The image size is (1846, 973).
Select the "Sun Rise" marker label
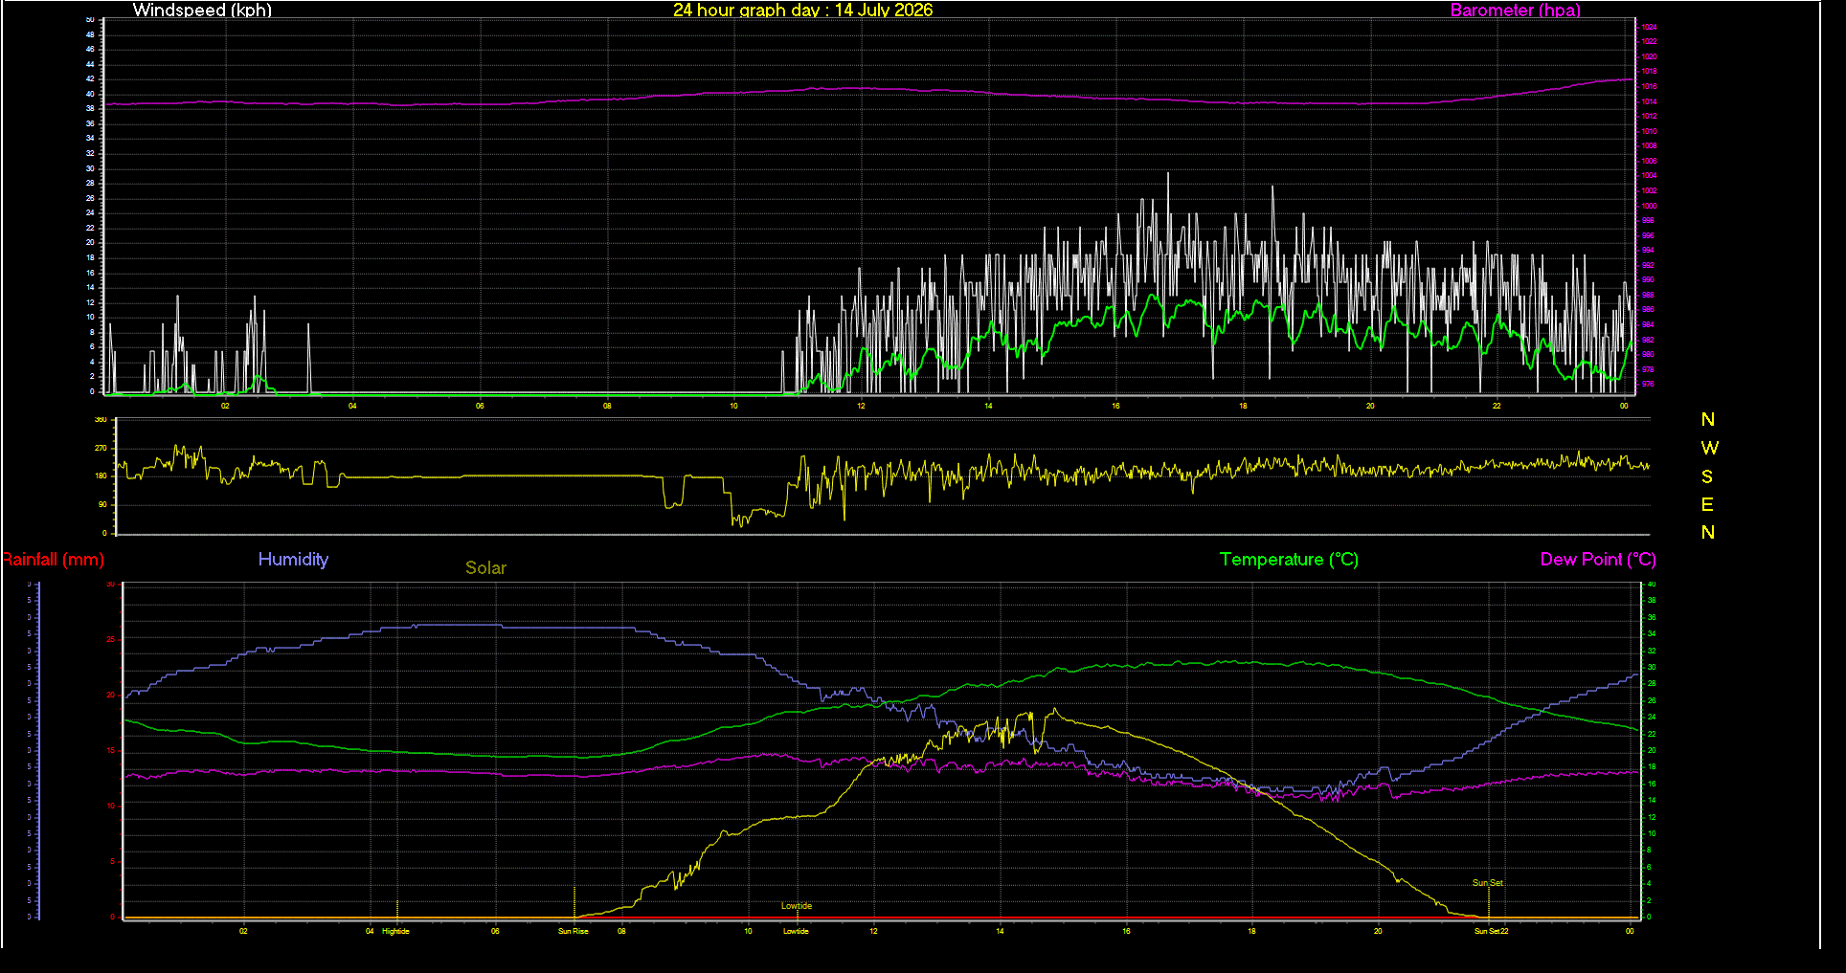574,931
